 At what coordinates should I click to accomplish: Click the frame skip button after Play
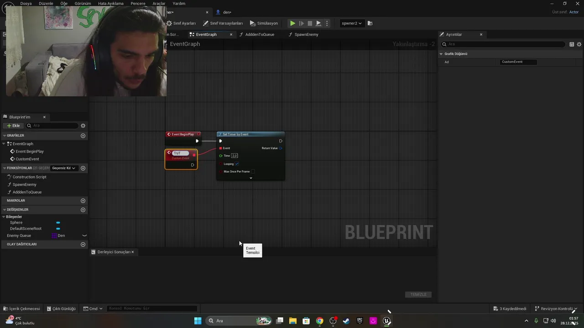tap(301, 23)
